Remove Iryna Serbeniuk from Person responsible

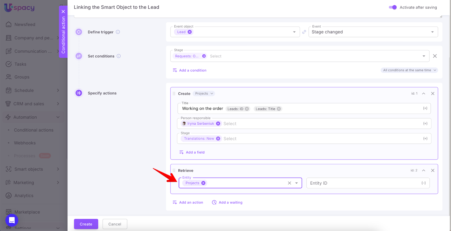[218, 124]
